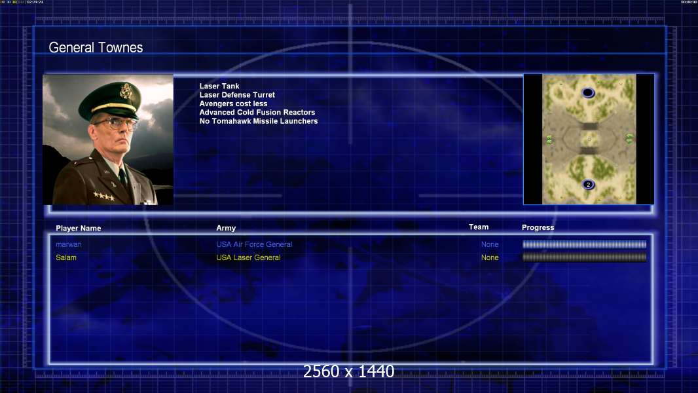
Task: Select the "Laser Defense Turret" line
Action: click(x=237, y=95)
